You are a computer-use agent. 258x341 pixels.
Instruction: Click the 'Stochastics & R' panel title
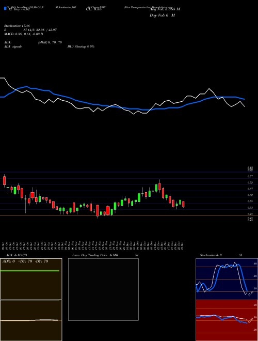pyautogui.click(x=211, y=255)
